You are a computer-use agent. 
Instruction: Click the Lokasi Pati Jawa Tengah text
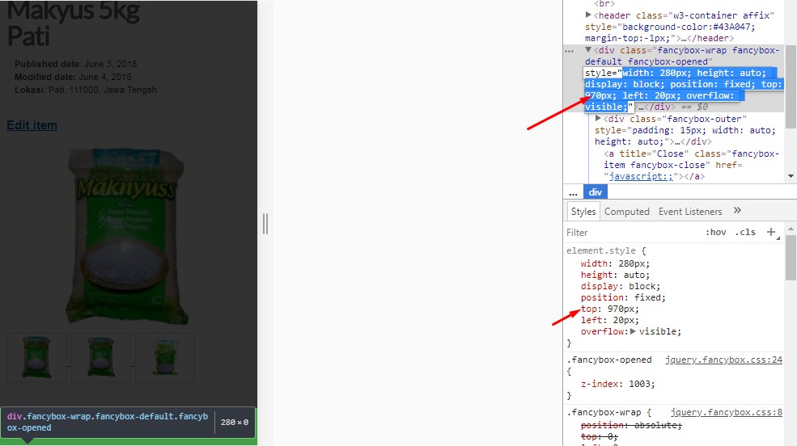(86, 90)
